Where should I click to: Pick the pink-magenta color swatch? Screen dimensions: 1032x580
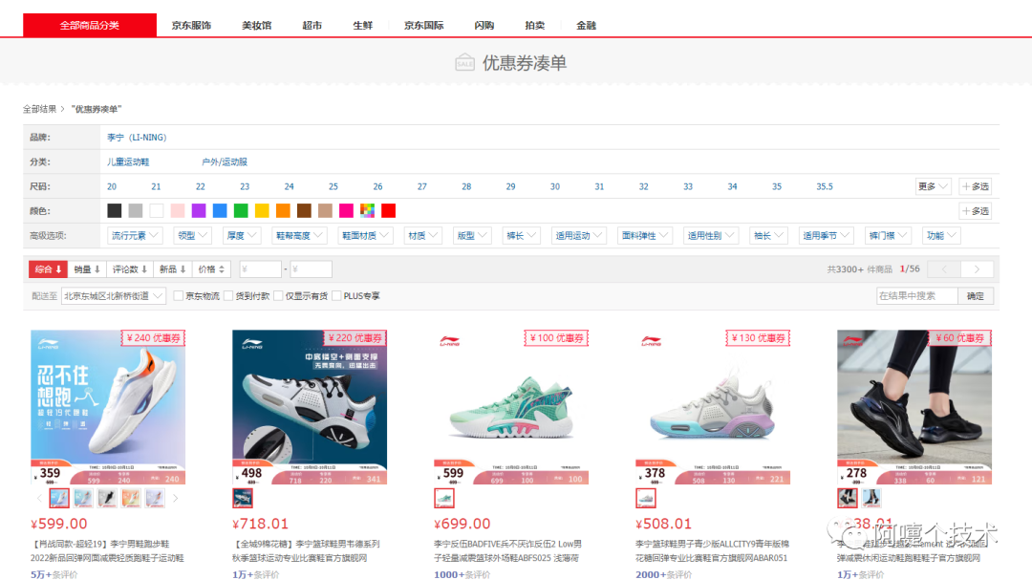(346, 210)
